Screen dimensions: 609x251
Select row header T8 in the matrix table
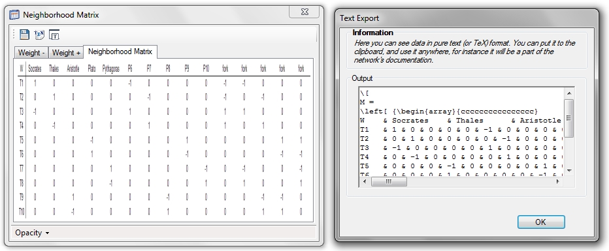[22, 183]
